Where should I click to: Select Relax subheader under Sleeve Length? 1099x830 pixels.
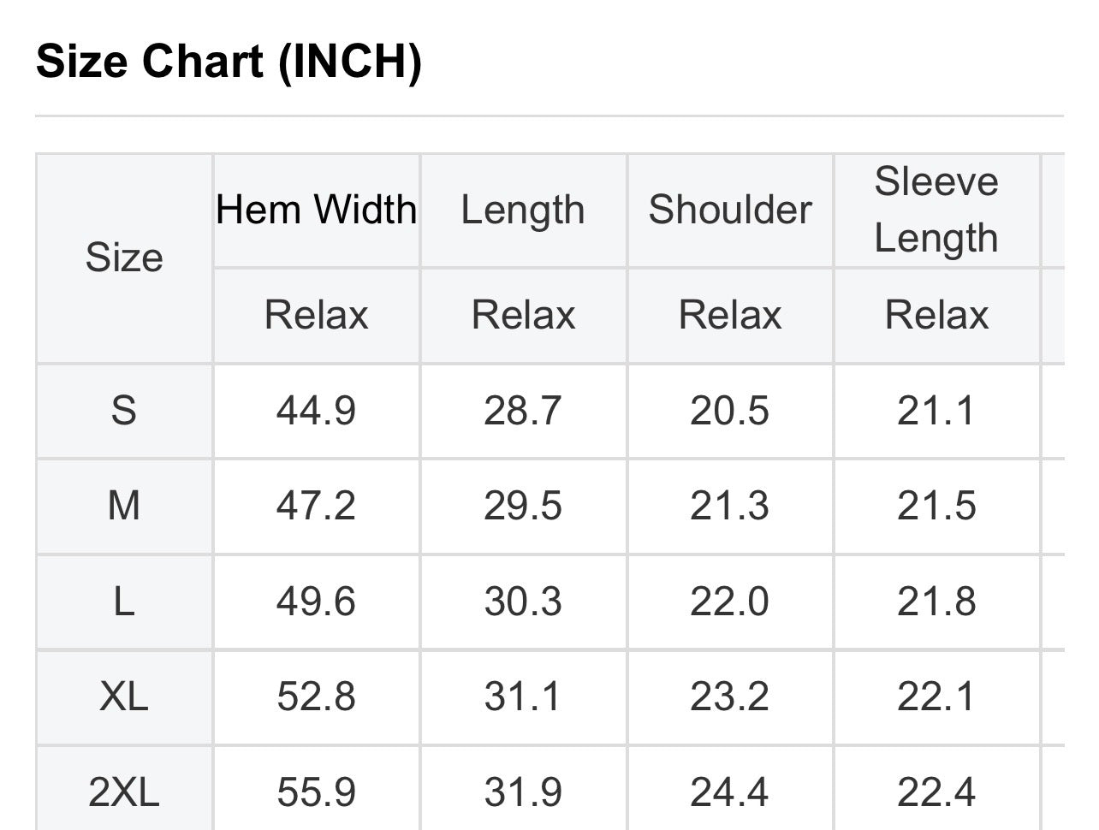936,315
